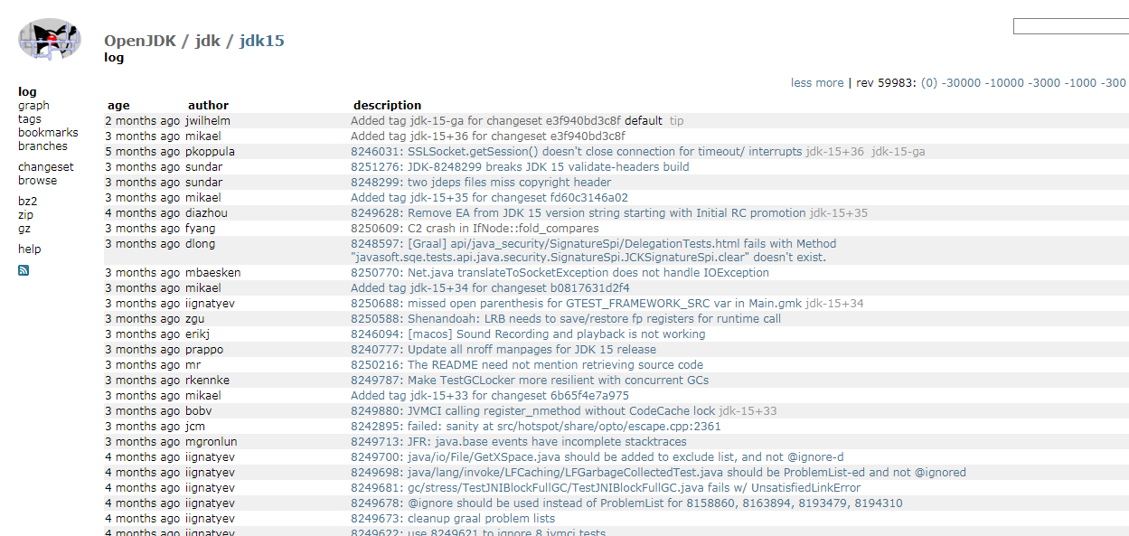Open the tags page
This screenshot has width=1129, height=536.
coord(29,118)
